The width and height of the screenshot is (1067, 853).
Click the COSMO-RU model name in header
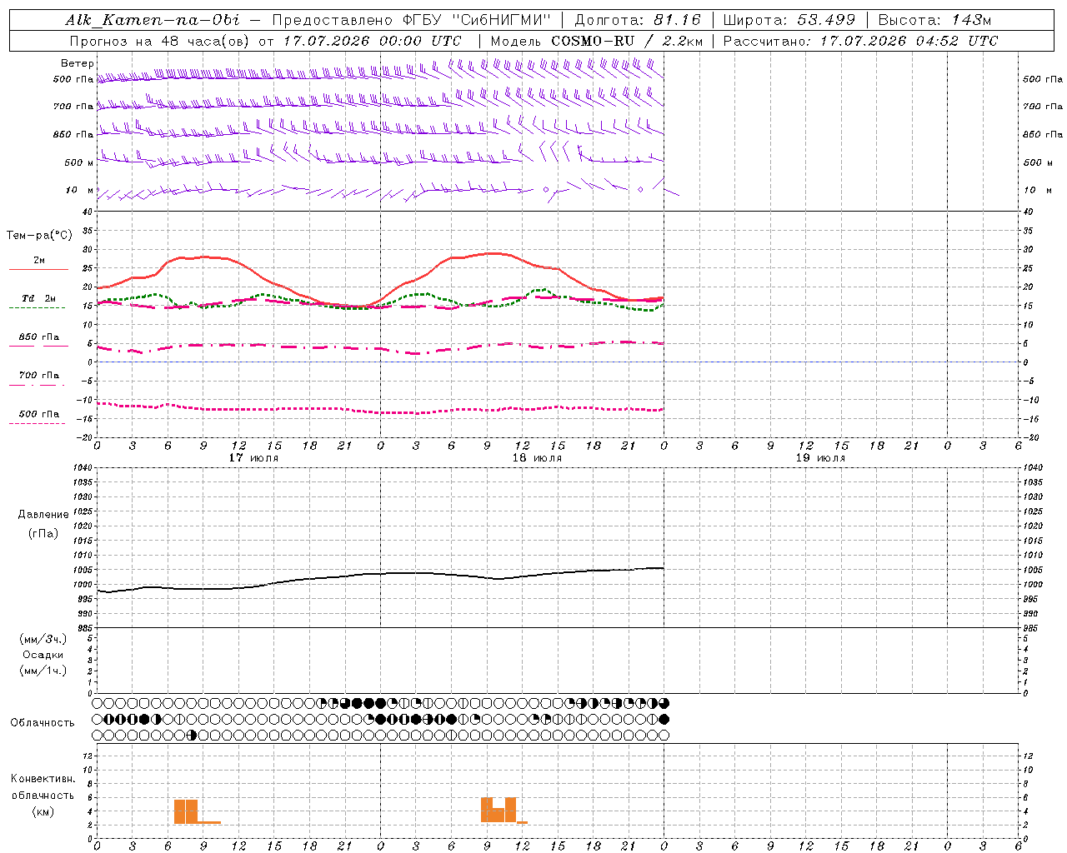[593, 41]
